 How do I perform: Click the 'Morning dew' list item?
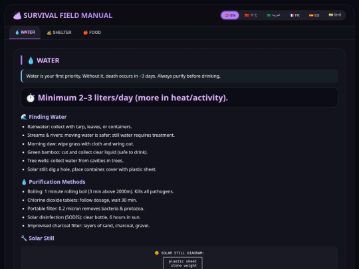(x=80, y=144)
